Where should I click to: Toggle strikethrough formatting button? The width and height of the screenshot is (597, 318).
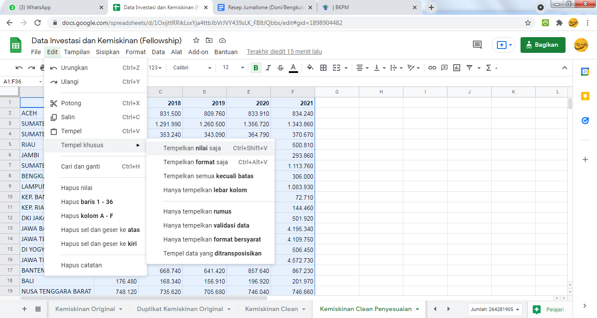[281, 68]
